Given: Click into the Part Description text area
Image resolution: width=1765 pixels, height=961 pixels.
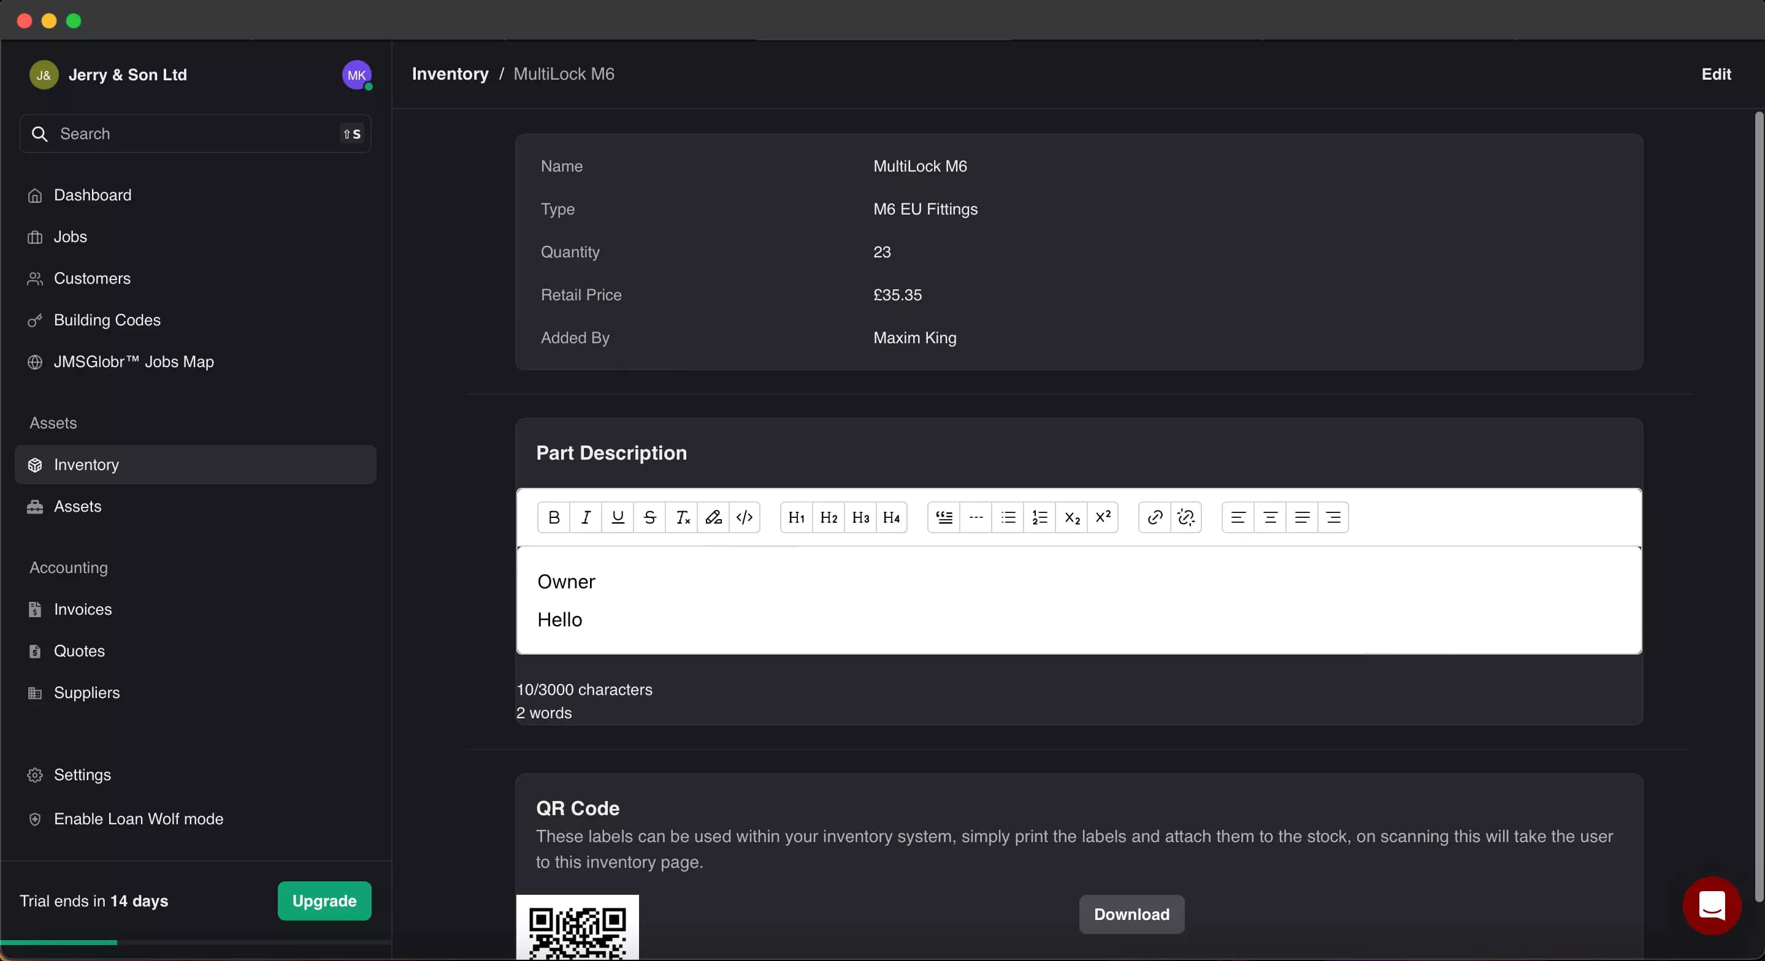Looking at the screenshot, I should point(1079,600).
